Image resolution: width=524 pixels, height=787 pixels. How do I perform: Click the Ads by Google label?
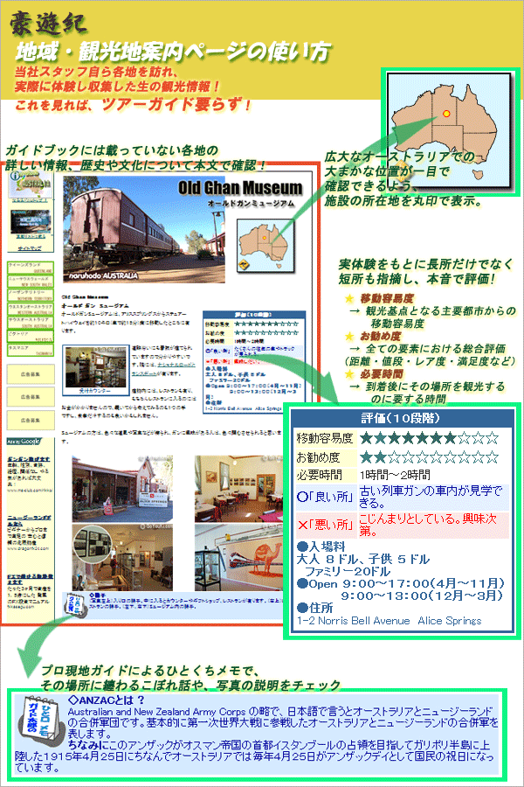pos(24,442)
